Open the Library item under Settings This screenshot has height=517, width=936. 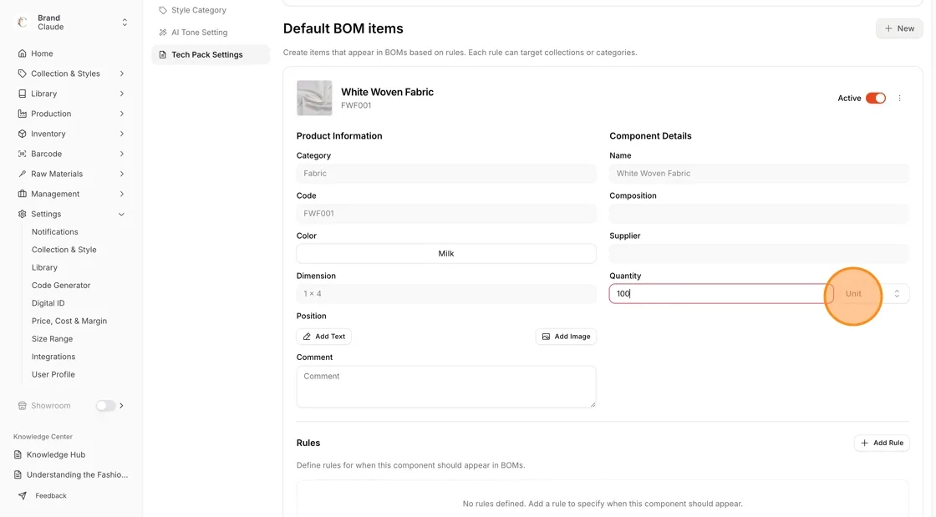[x=44, y=267]
